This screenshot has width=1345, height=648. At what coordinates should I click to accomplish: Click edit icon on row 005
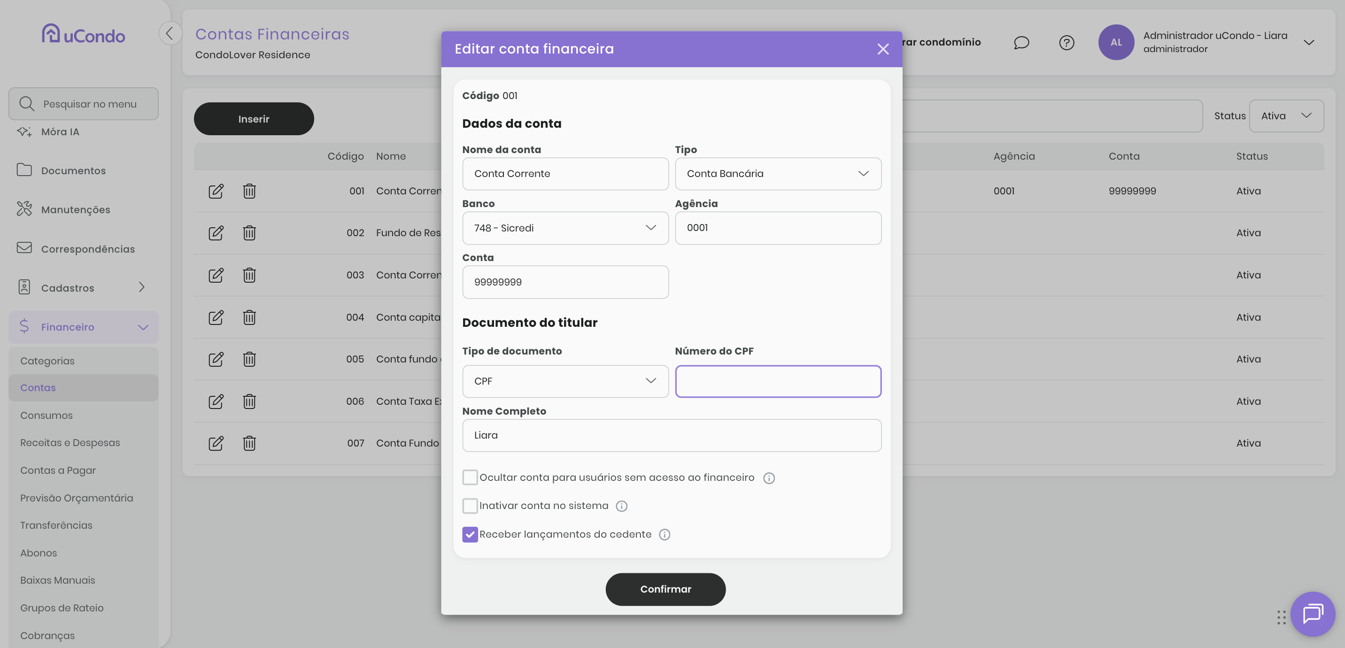(x=216, y=359)
